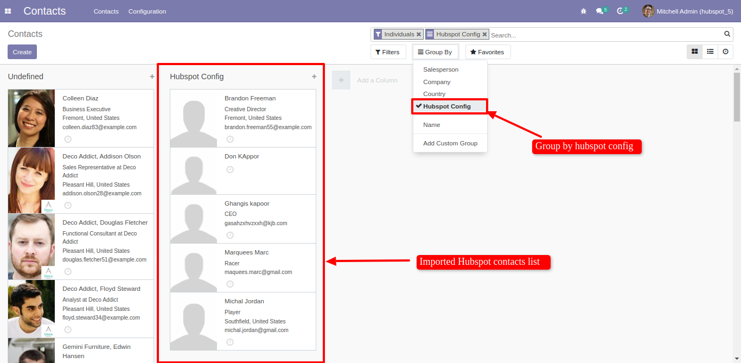Click the search magnifier icon
This screenshot has height=363, width=741.
[x=727, y=34]
